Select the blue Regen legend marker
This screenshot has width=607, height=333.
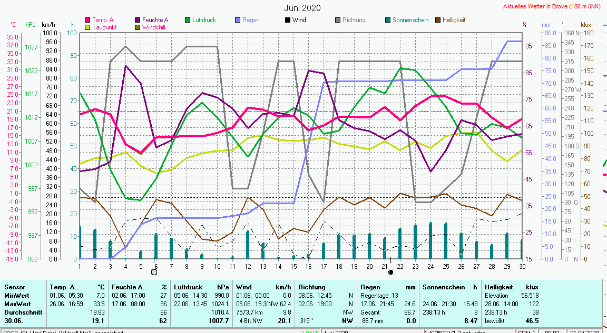(238, 20)
